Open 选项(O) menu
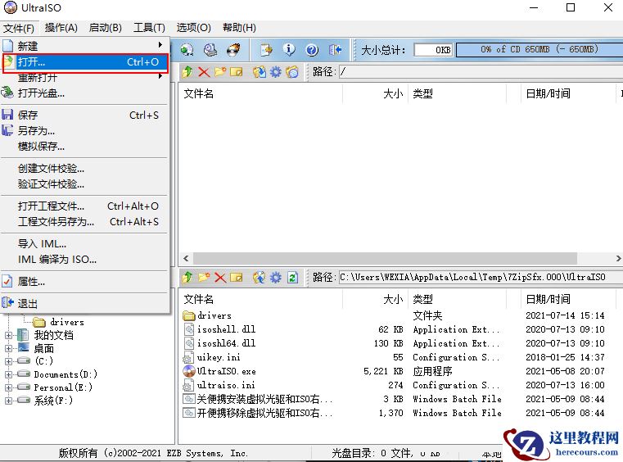 point(193,28)
